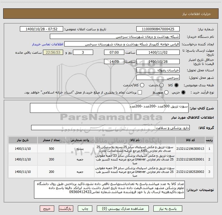Click the delivery province field خراسان رضوی
The height and width of the screenshot is (215, 222).
pyautogui.click(x=158, y=70)
